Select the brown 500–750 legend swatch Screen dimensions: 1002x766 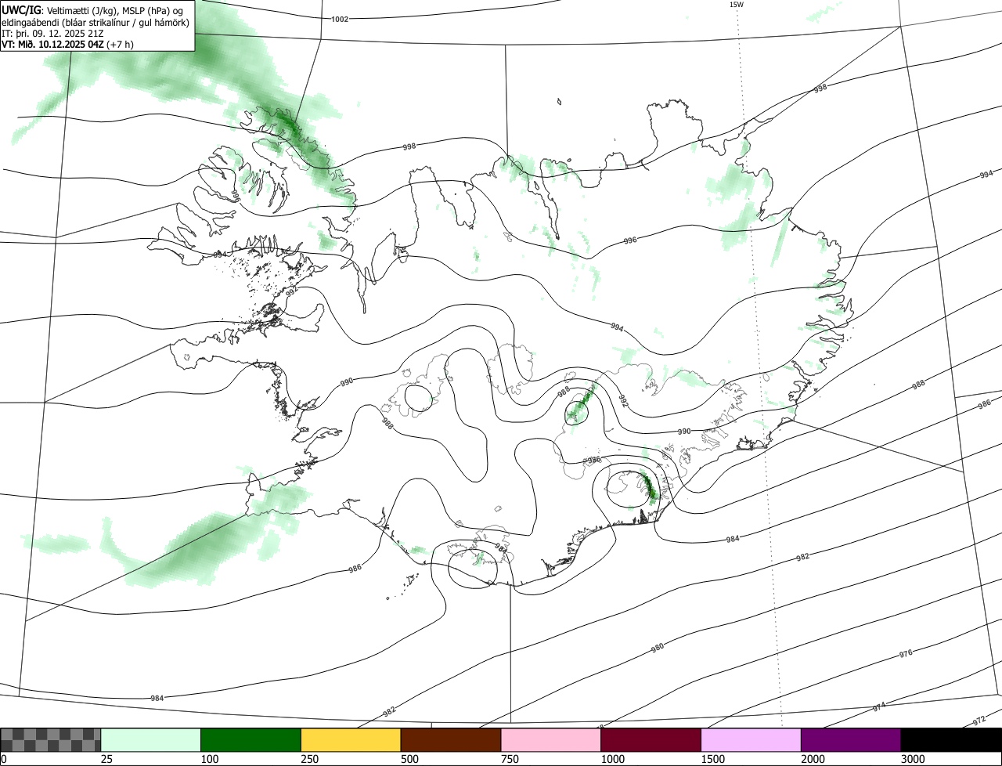(451, 740)
